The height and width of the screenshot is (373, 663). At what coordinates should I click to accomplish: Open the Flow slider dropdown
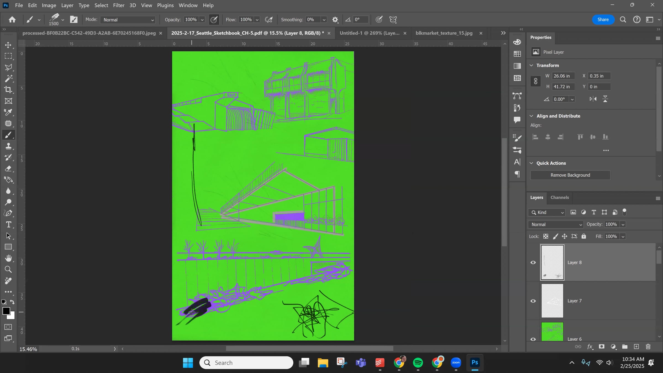(x=257, y=20)
